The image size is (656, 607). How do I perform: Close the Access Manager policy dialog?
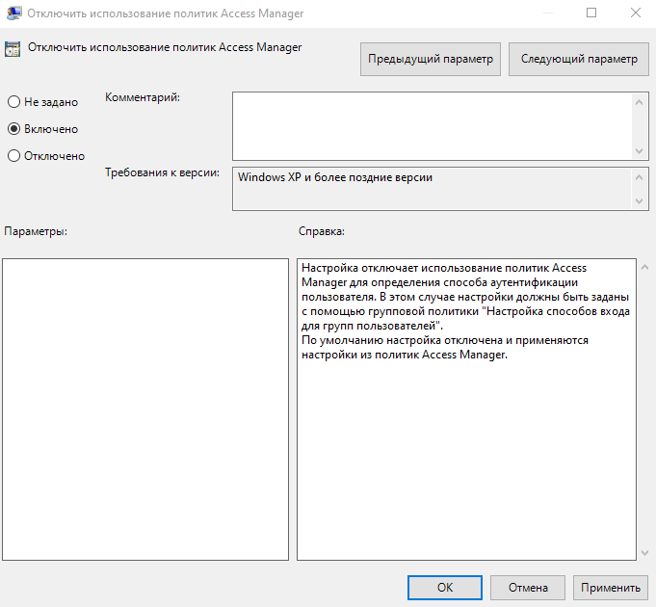(635, 13)
